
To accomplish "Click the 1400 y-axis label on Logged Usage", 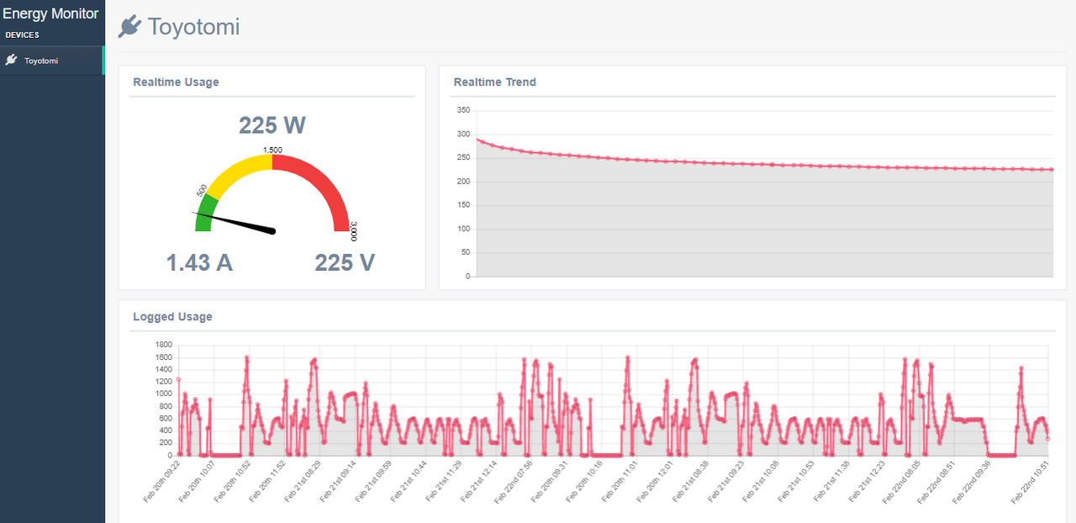I will (x=164, y=369).
